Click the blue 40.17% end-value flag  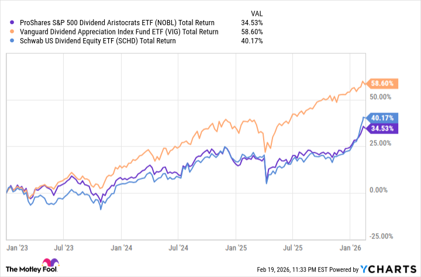(x=383, y=117)
